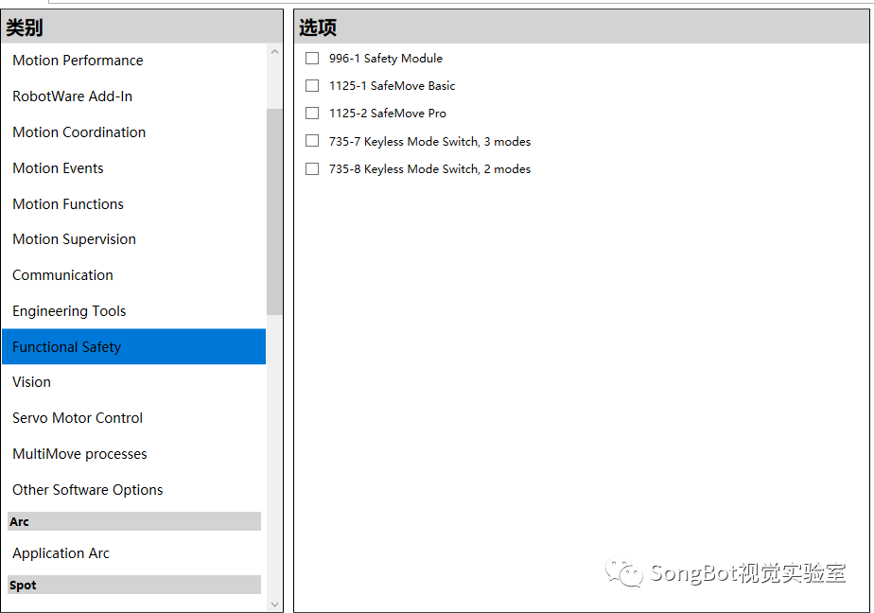Click the Arc group header
This screenshot has width=874, height=613.
click(x=133, y=521)
